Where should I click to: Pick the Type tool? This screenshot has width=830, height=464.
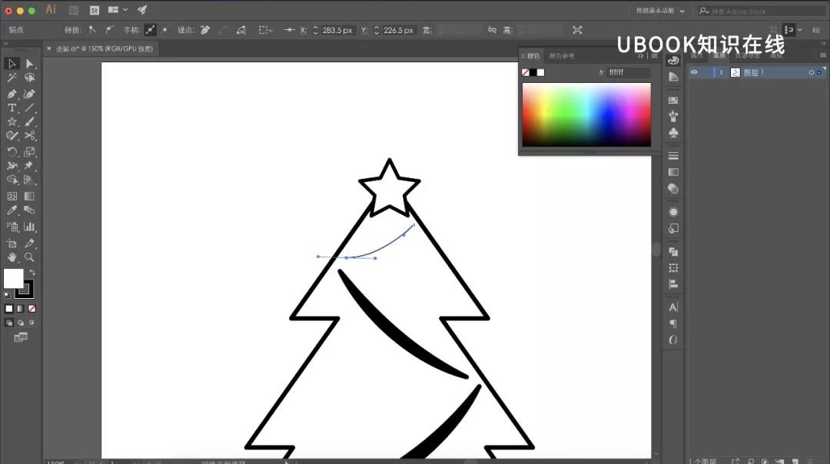12,108
